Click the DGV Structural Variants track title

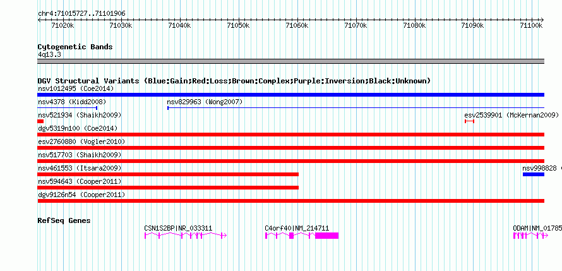tap(234, 81)
